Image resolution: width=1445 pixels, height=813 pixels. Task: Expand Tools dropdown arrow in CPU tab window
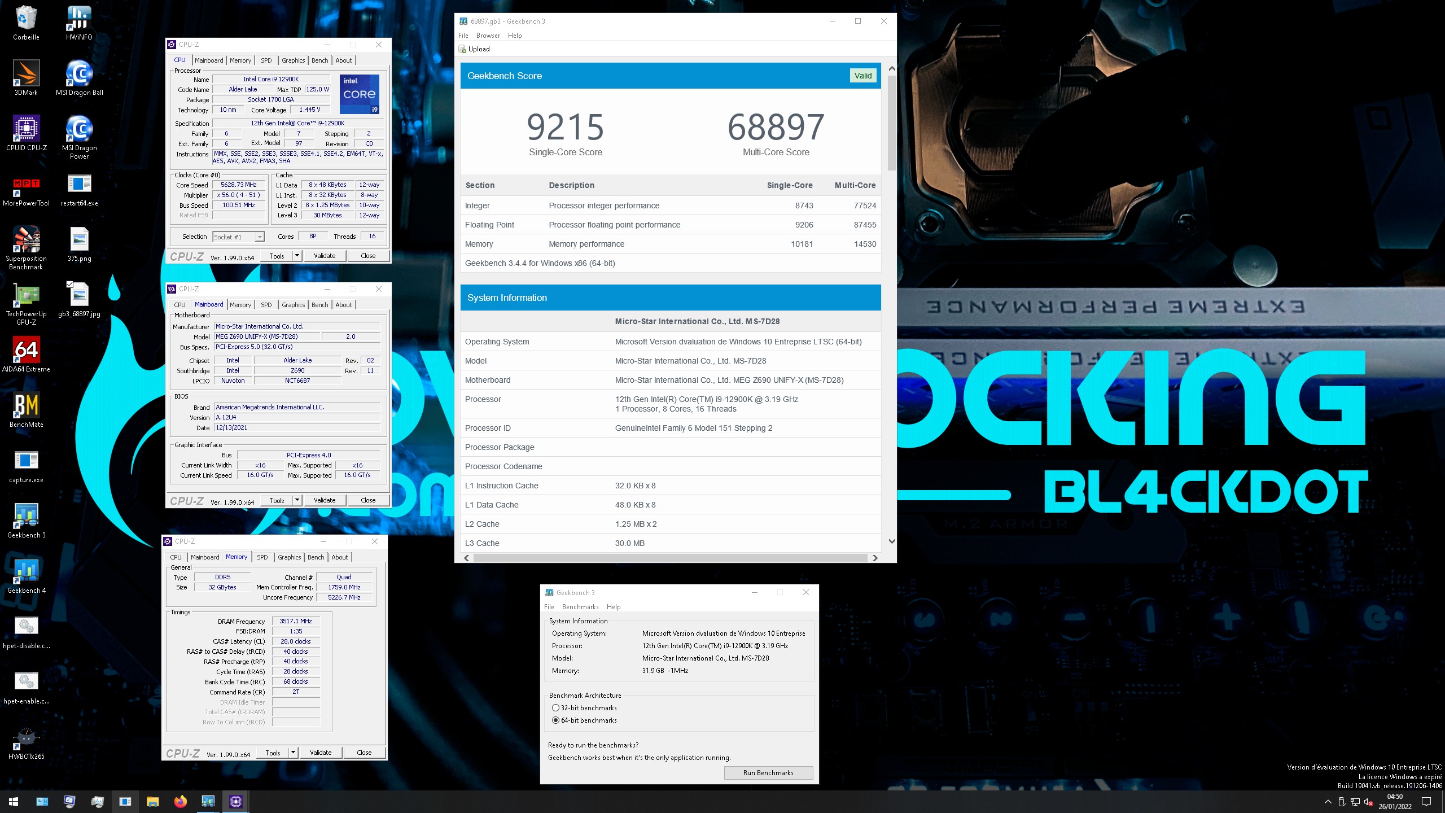click(297, 256)
